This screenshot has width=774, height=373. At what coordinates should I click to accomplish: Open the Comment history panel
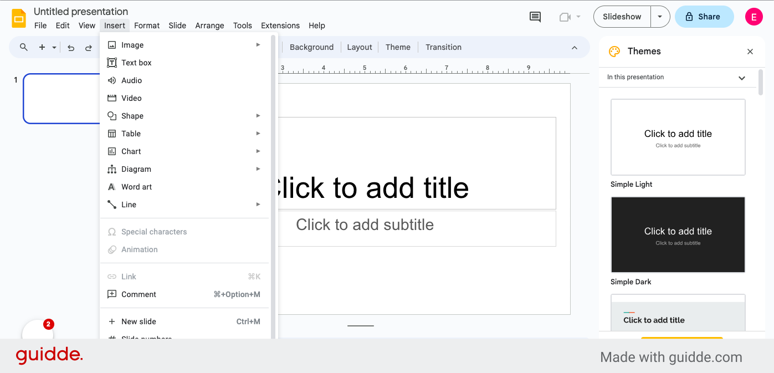pyautogui.click(x=534, y=17)
